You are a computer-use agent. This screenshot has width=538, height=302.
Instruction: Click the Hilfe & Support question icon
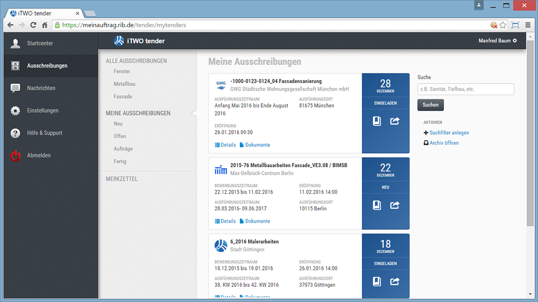tap(15, 133)
